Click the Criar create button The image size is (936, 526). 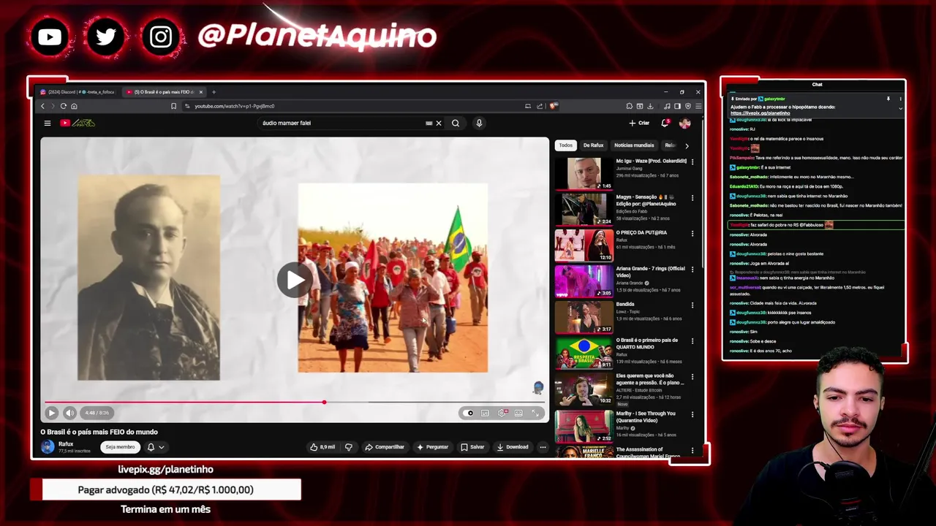[x=639, y=123]
